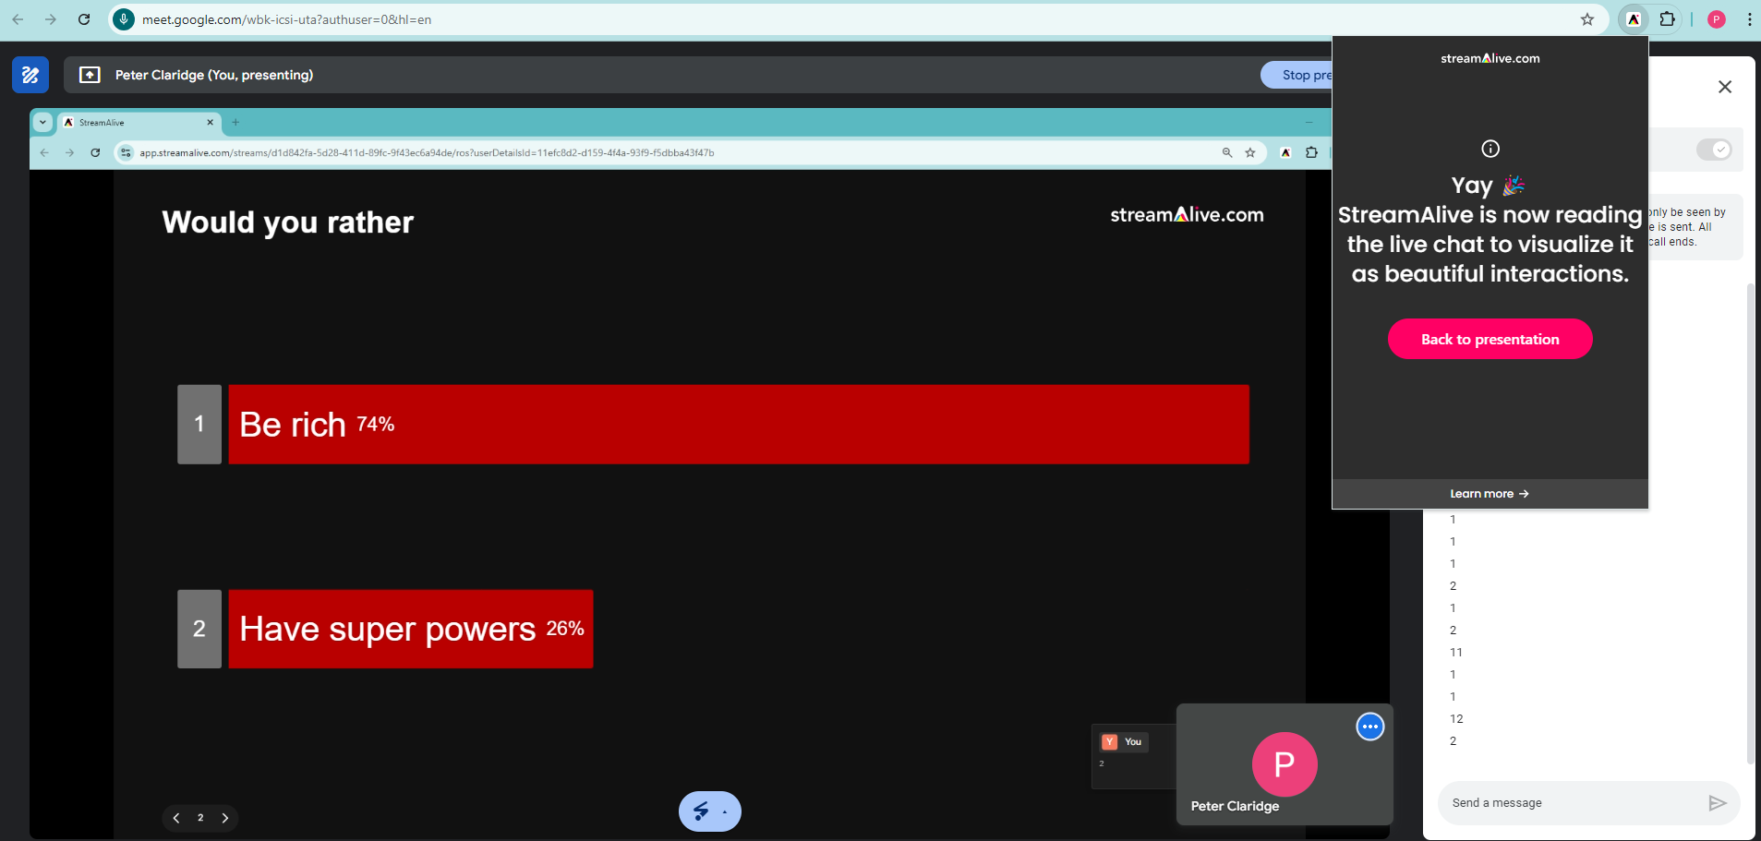The image size is (1761, 841).
Task: Click the streamAlive.com logo in popup
Action: pos(1490,58)
